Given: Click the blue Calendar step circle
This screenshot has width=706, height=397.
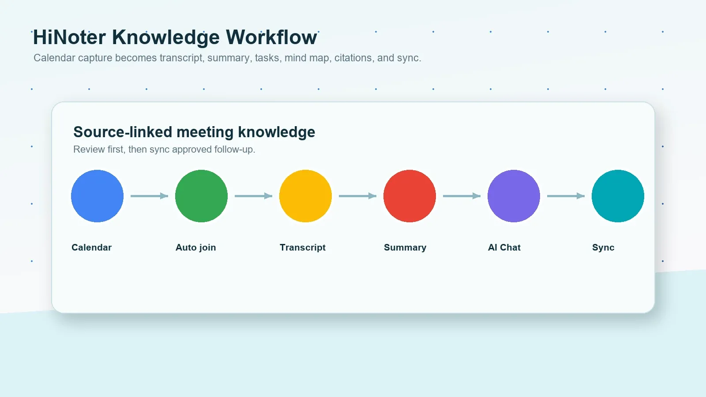Looking at the screenshot, I should click(97, 196).
